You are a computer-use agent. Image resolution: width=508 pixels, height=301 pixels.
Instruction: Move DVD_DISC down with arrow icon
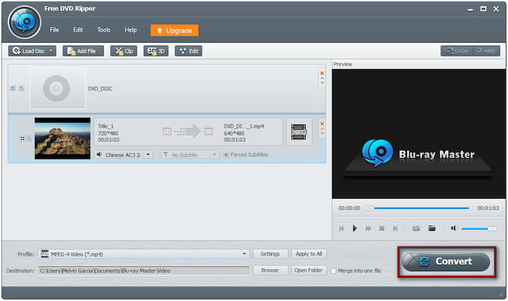pyautogui.click(x=322, y=83)
